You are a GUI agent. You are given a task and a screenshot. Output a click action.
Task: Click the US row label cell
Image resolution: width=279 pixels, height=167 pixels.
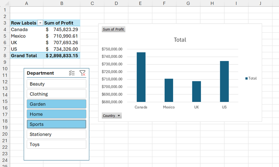(26, 49)
